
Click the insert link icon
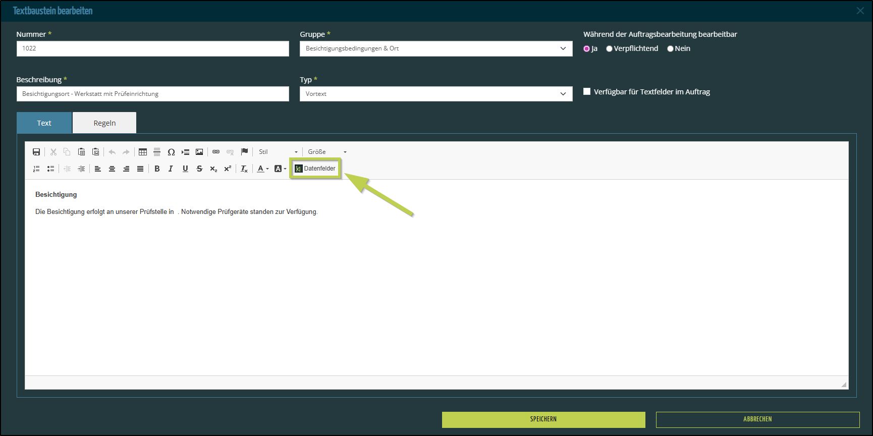pos(216,152)
